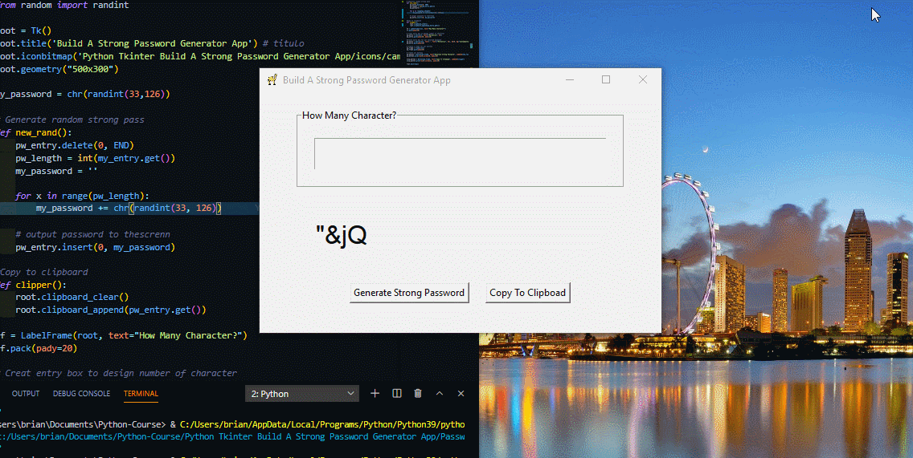Screen dimensions: 913x458
Task: Switch to the DEBUG CONSOLE tab
Action: coord(81,394)
